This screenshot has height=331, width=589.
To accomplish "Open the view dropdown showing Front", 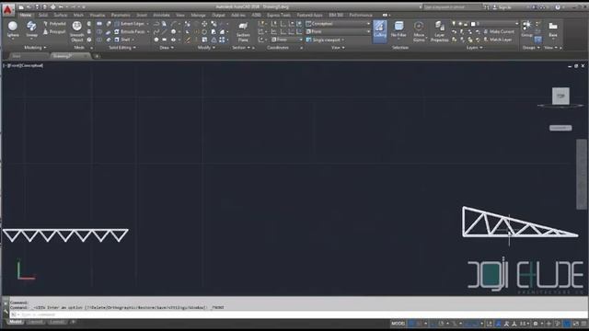I will click(338, 31).
